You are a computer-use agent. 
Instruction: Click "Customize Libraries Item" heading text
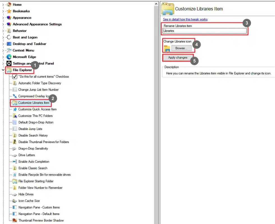(x=199, y=9)
